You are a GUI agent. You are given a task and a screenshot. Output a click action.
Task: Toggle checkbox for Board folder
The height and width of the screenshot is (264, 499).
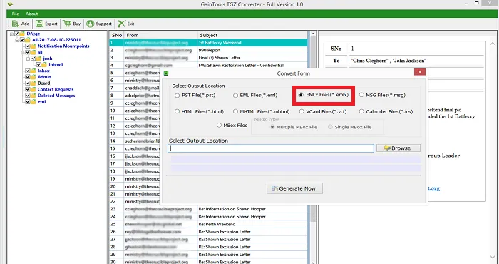pos(28,83)
